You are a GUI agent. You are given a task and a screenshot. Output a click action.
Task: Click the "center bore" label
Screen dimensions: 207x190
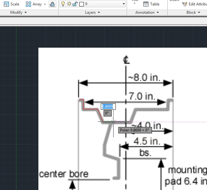64,174
